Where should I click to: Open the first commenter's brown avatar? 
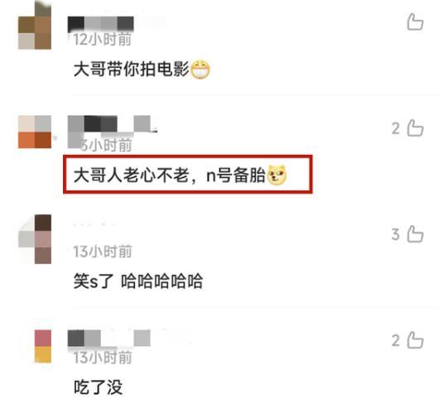point(35,26)
